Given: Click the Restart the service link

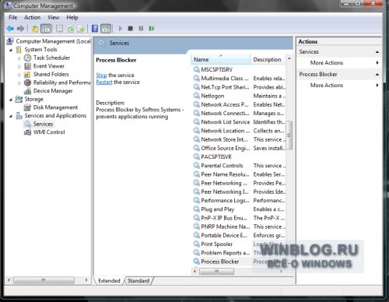Looking at the screenshot, I should (x=104, y=82).
